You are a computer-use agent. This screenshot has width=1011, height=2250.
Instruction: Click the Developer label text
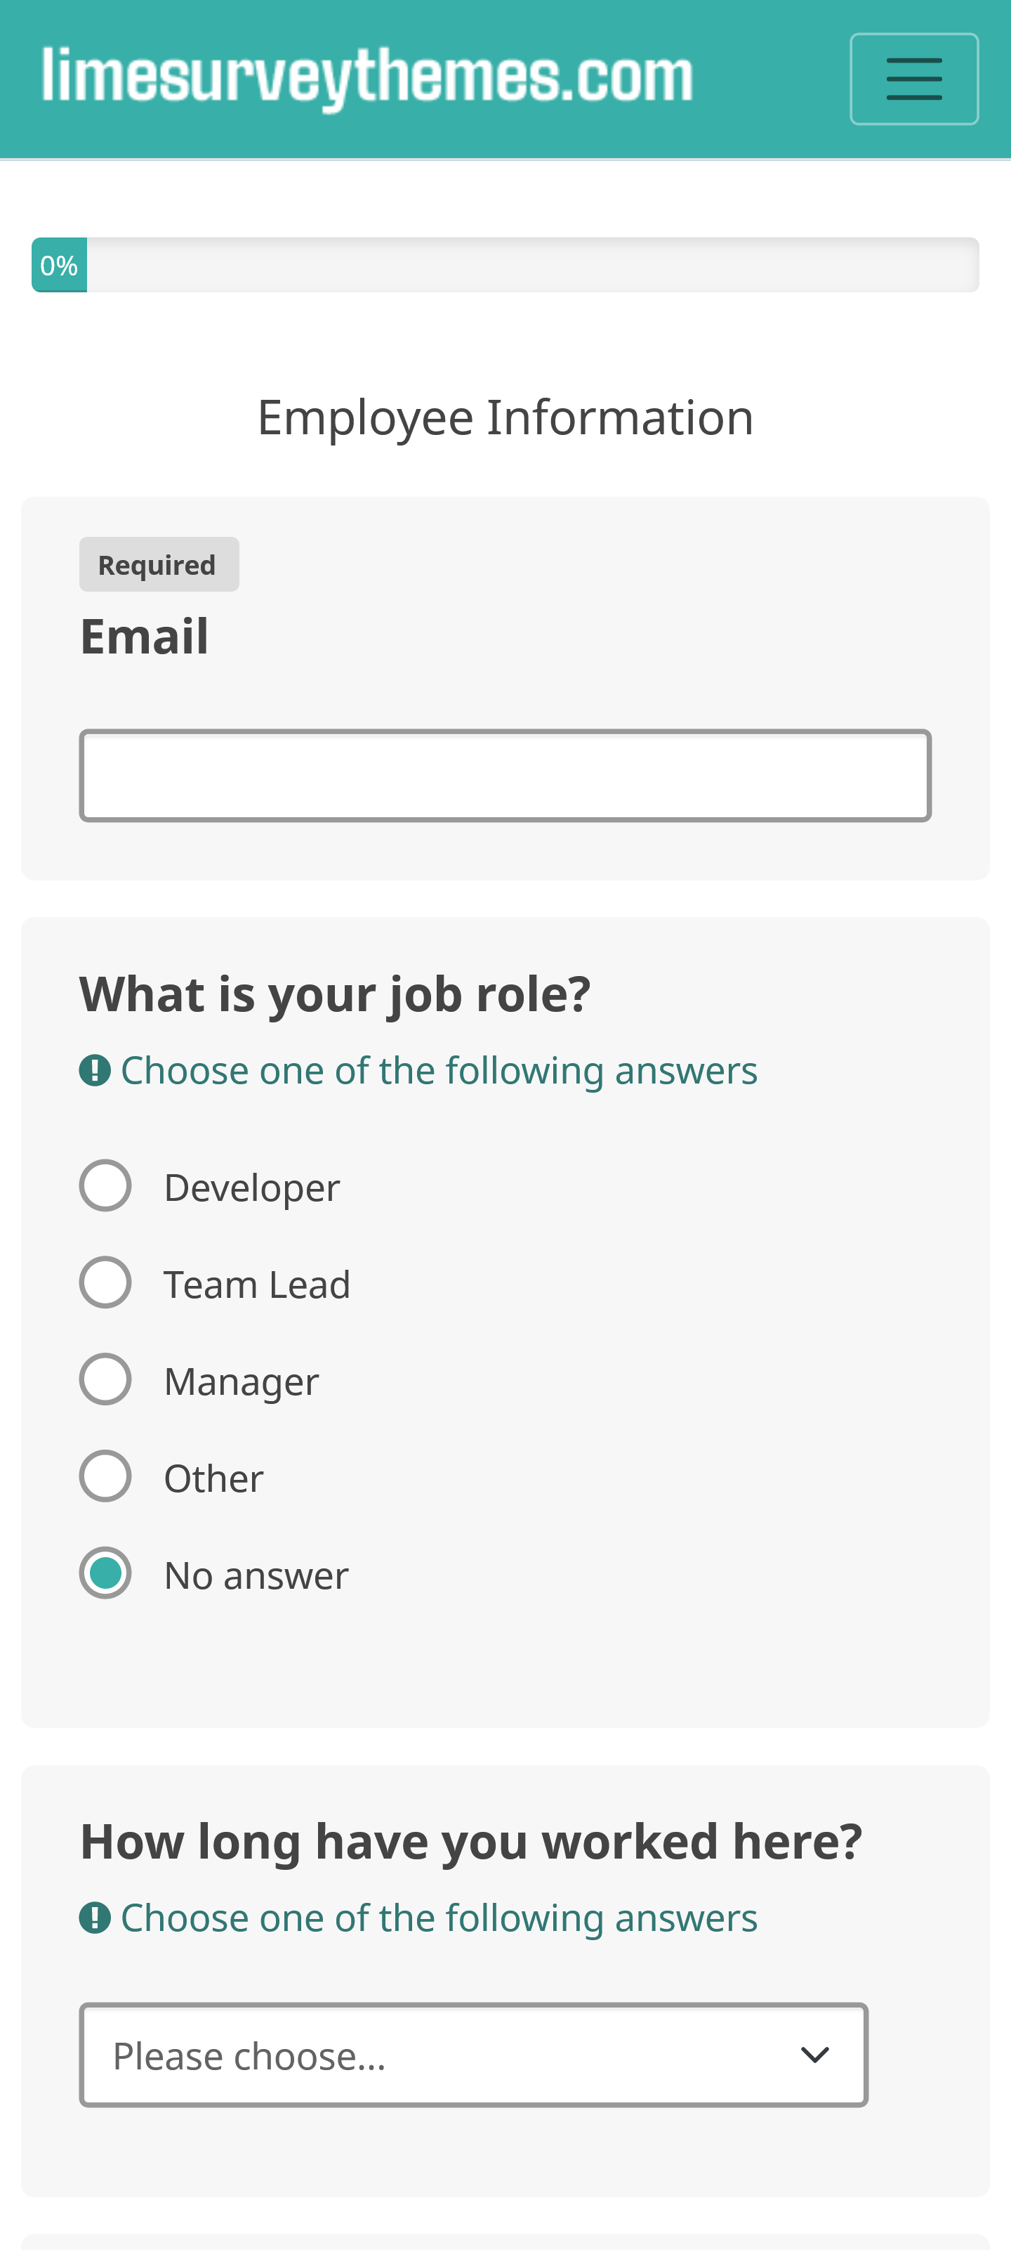click(x=251, y=1188)
